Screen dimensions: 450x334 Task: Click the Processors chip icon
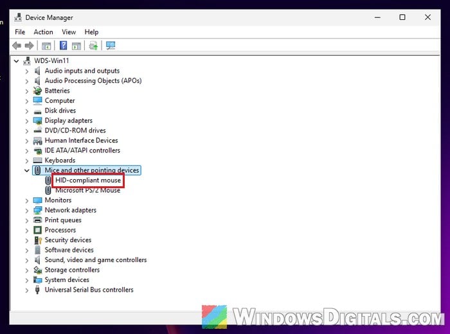coord(37,230)
